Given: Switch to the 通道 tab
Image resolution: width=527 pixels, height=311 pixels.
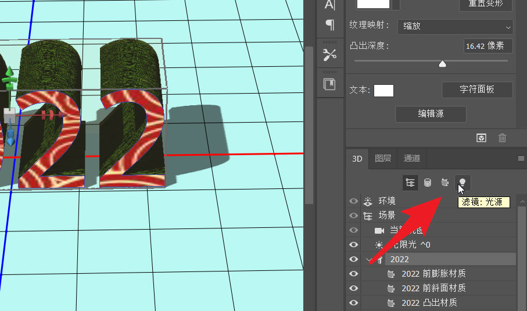Looking at the screenshot, I should tap(411, 158).
